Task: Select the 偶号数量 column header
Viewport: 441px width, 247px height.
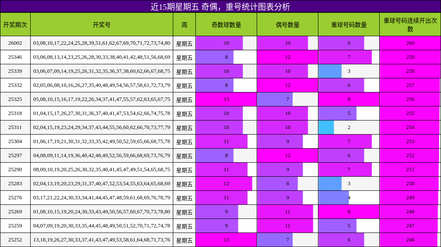Action: [287, 24]
